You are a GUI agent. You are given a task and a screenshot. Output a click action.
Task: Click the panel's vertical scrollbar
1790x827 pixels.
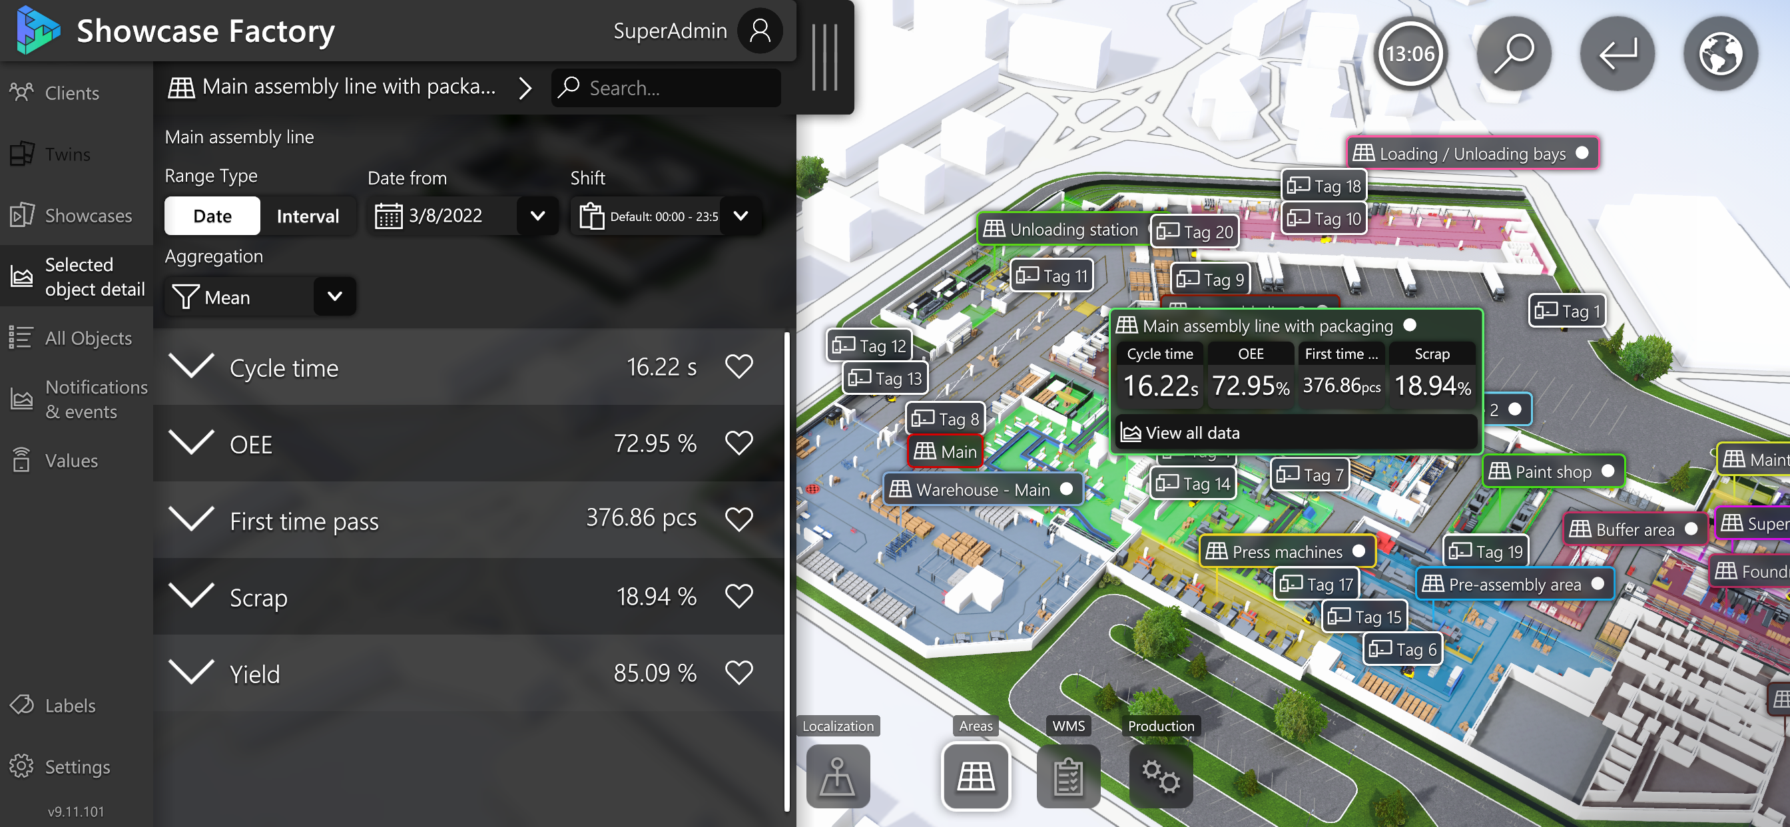click(786, 570)
